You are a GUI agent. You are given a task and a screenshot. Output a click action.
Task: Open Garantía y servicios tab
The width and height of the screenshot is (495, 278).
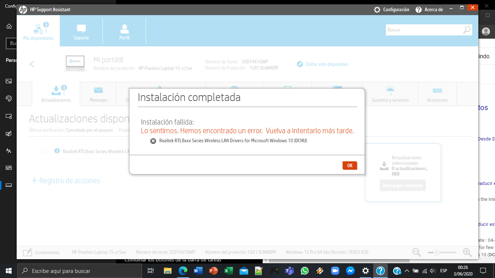click(390, 94)
